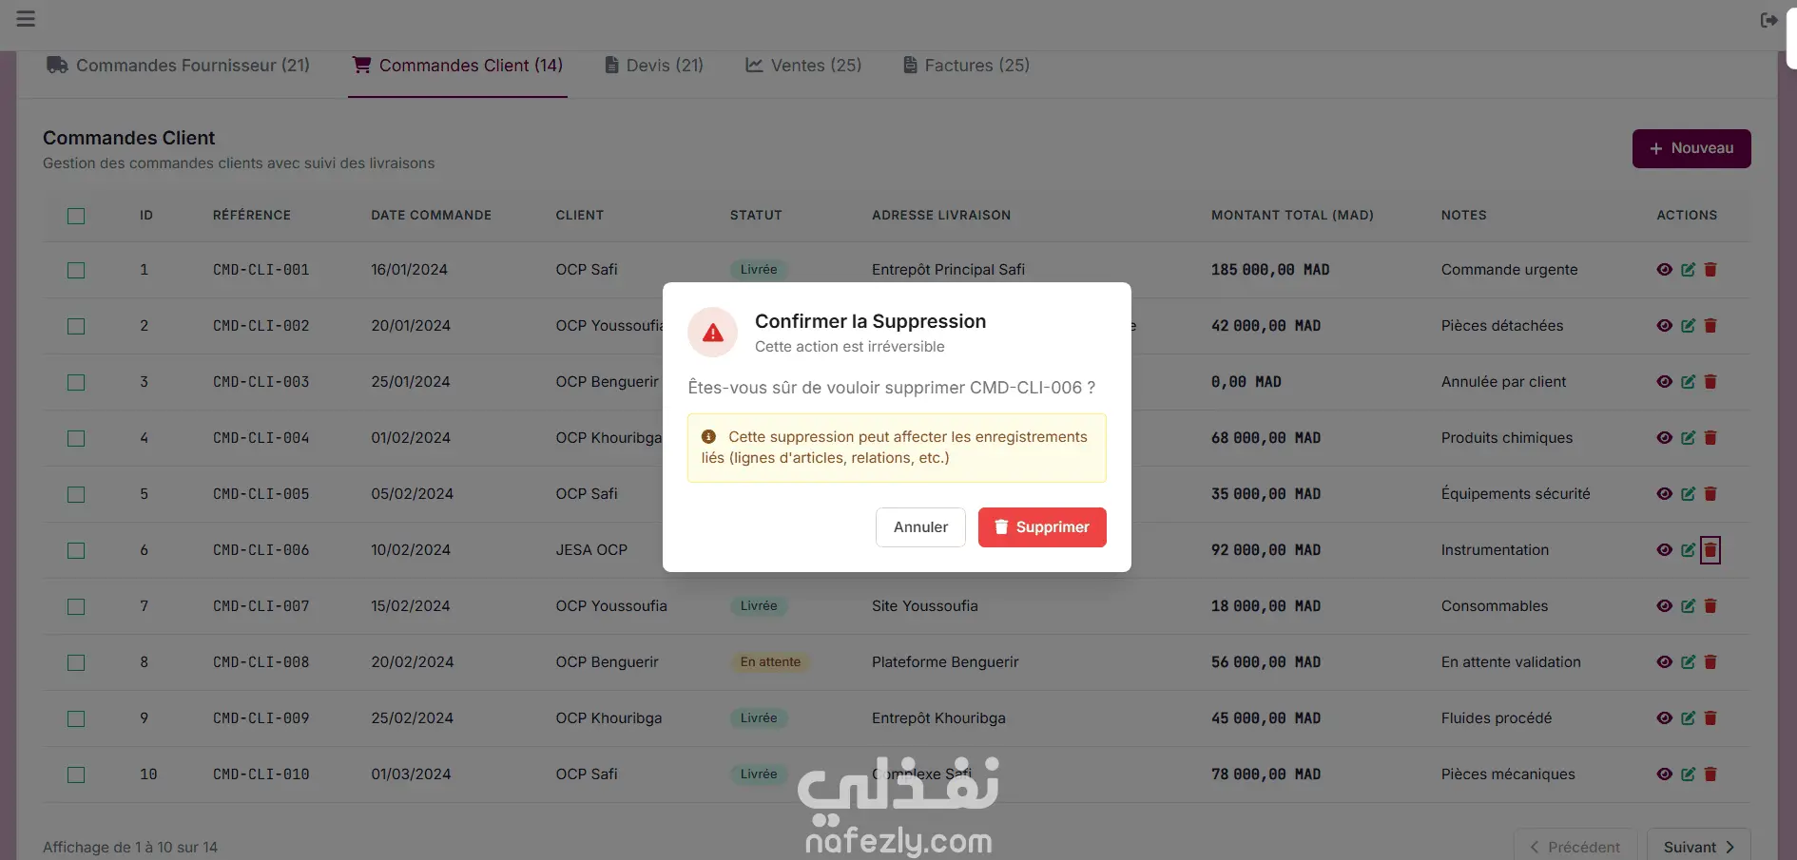Cancel deletion with Annuler button
This screenshot has height=860, width=1797.
point(920,527)
